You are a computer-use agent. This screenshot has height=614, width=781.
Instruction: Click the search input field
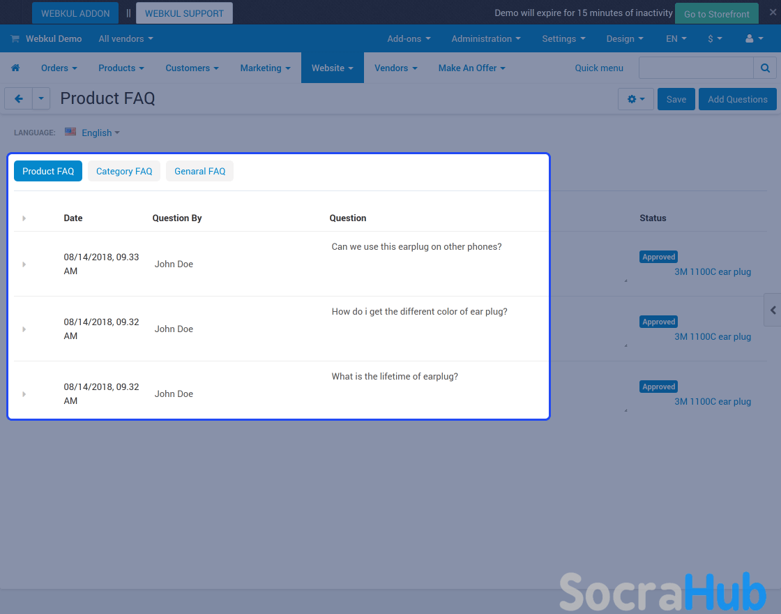click(x=695, y=68)
